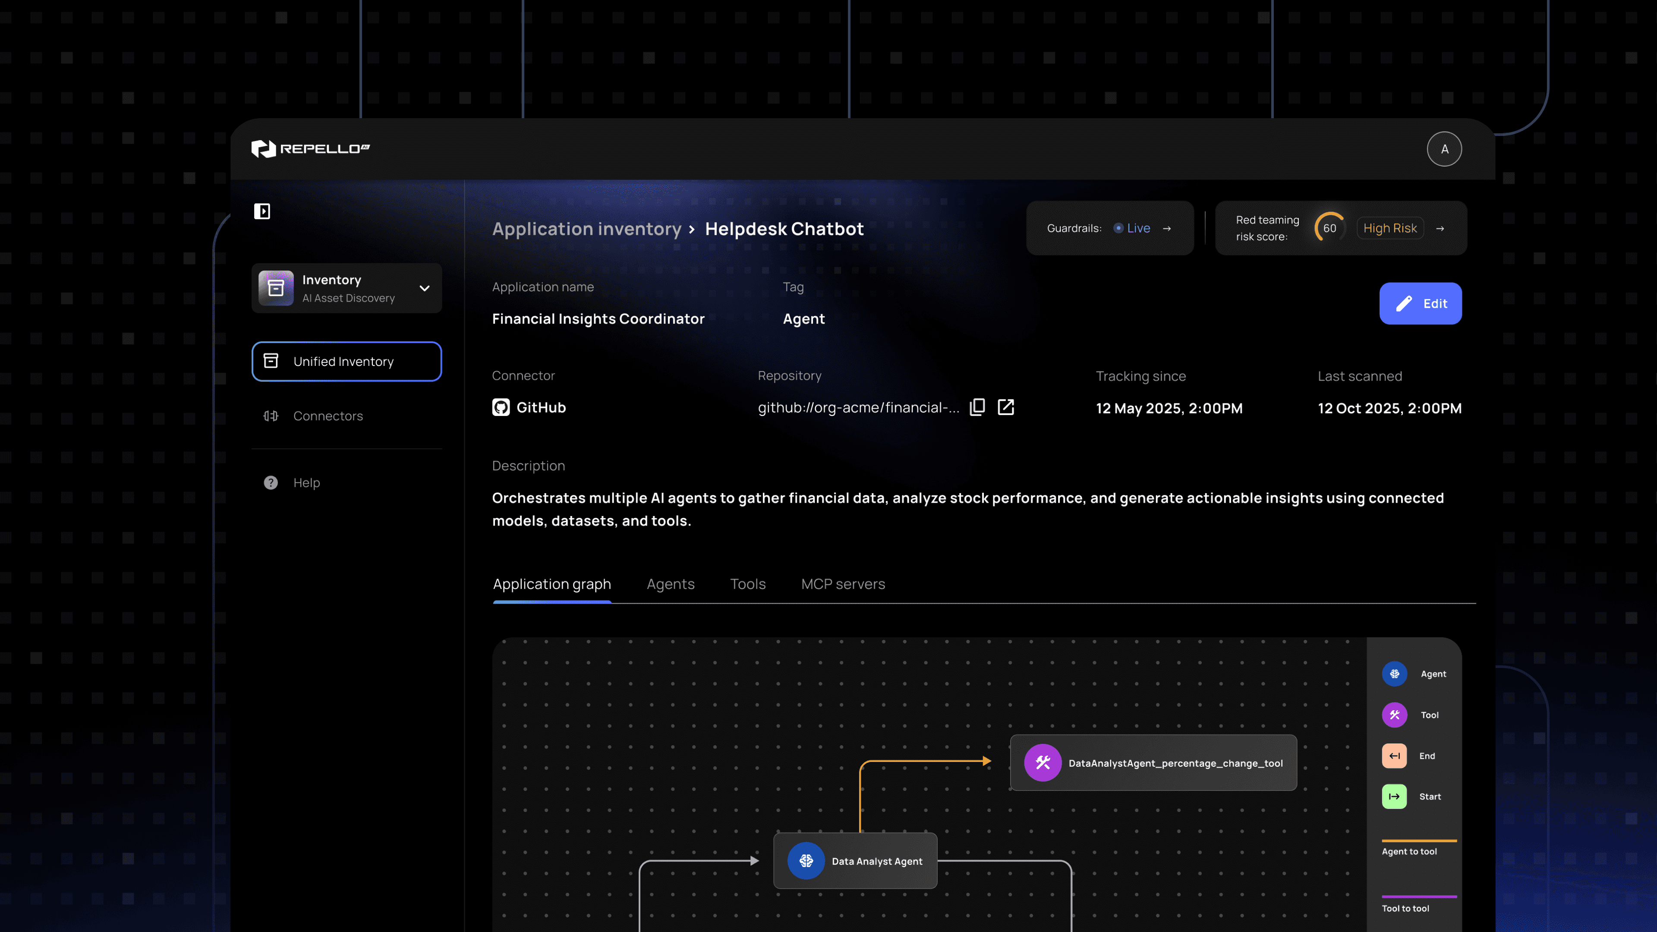Open red teaming risk score arrow
Viewport: 1657px width, 932px height.
coord(1440,228)
